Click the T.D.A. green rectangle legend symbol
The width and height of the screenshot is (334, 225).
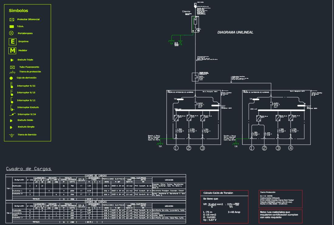tap(12, 26)
